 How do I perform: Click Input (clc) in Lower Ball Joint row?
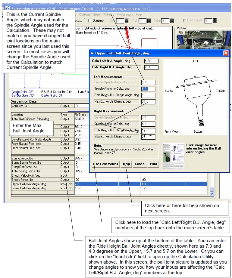pyautogui.click(x=67, y=188)
